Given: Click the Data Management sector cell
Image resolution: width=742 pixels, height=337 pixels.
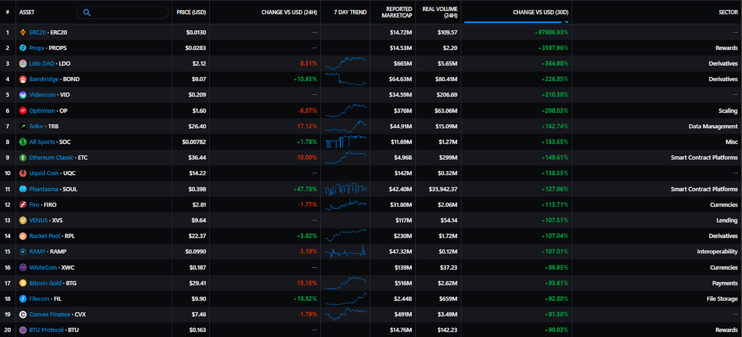Looking at the screenshot, I should [713, 126].
